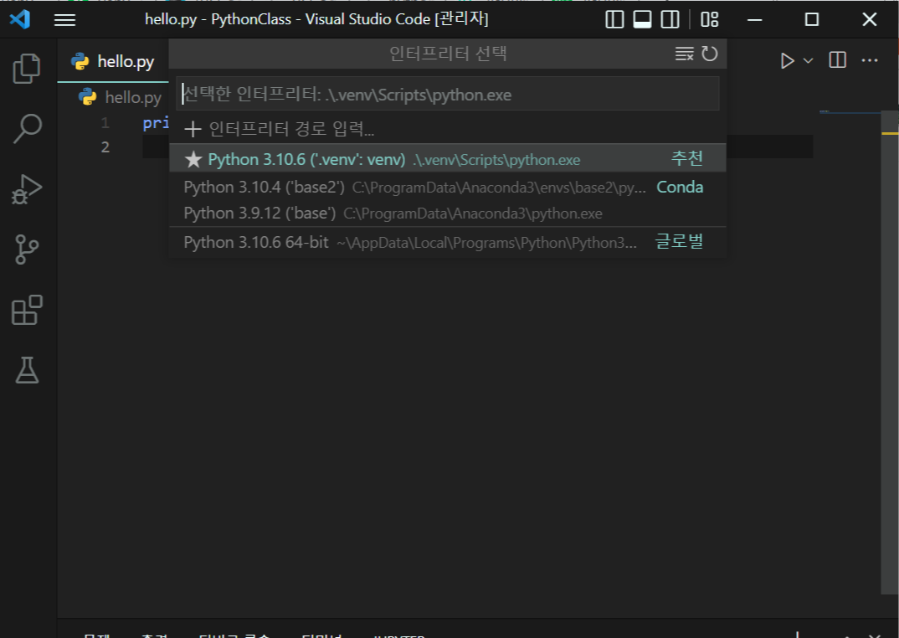Image resolution: width=899 pixels, height=638 pixels.
Task: Select Python 3.10.4 ('base2') Conda interpreter
Action: coord(448,187)
